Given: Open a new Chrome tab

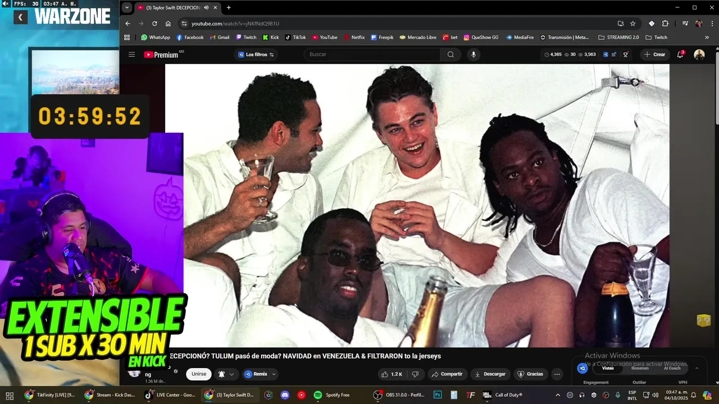Looking at the screenshot, I should [x=229, y=8].
